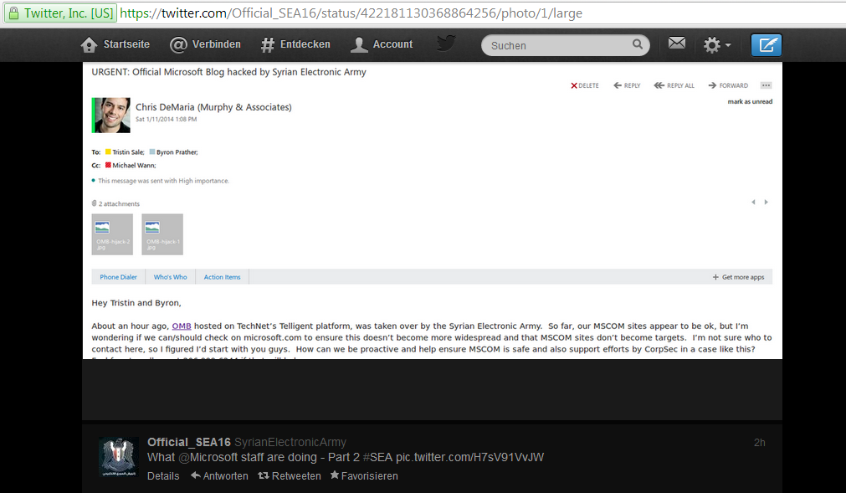The image size is (846, 493).
Task: Click the search magnifier icon
Action: (637, 44)
